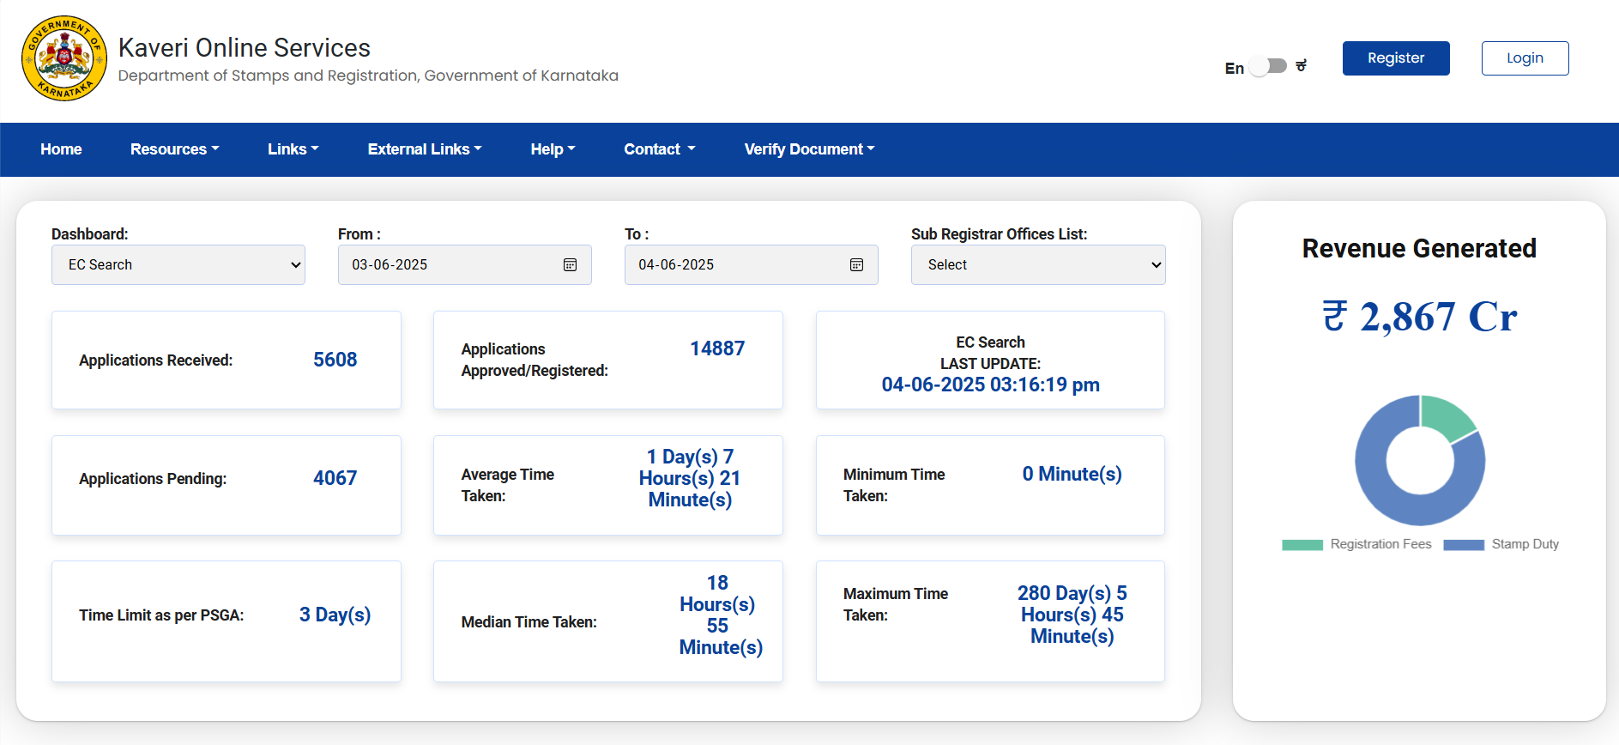The image size is (1619, 745).
Task: Click the Department of Stamps and Registration subtitle
Action: pyautogui.click(x=368, y=76)
